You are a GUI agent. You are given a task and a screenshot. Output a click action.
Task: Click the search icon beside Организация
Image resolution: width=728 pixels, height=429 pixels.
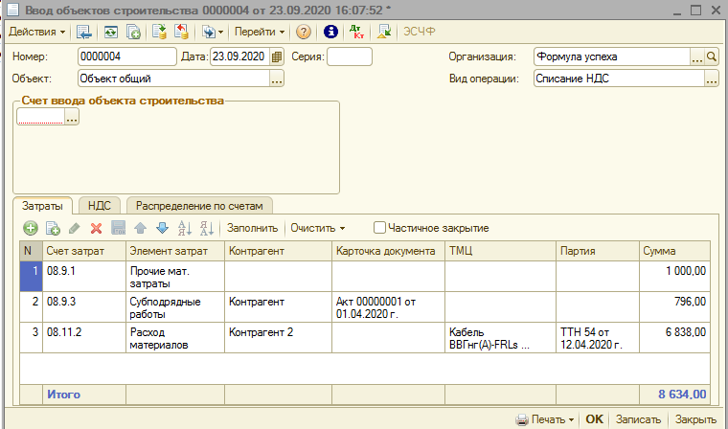(x=712, y=56)
